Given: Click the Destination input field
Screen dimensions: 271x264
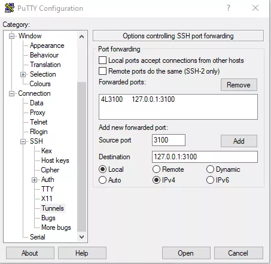Looking at the screenshot, I should pos(205,157).
